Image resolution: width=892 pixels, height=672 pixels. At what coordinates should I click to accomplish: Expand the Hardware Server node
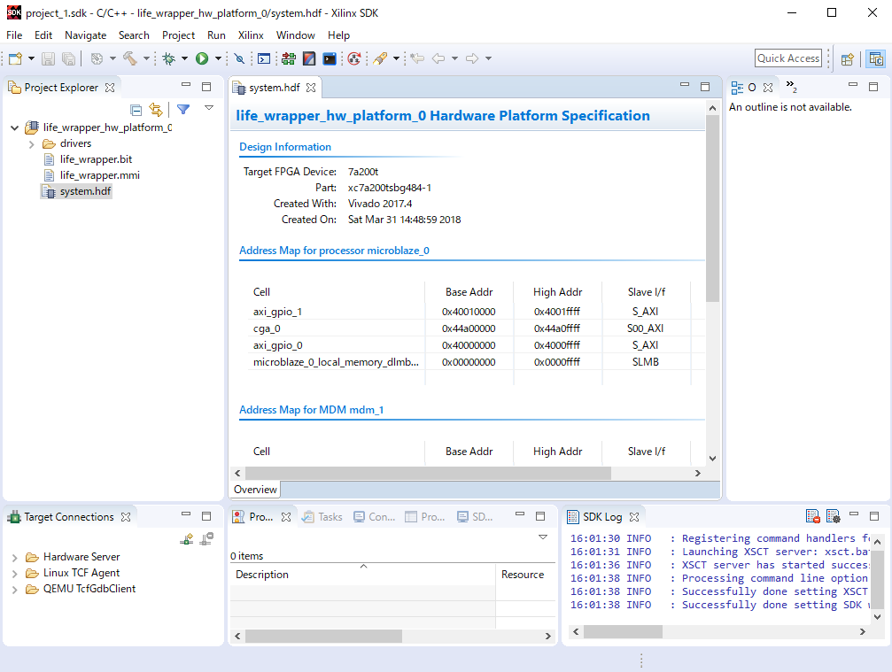[15, 558]
